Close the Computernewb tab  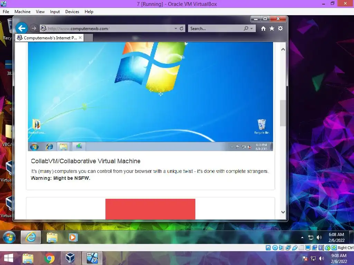pyautogui.click(x=80, y=38)
